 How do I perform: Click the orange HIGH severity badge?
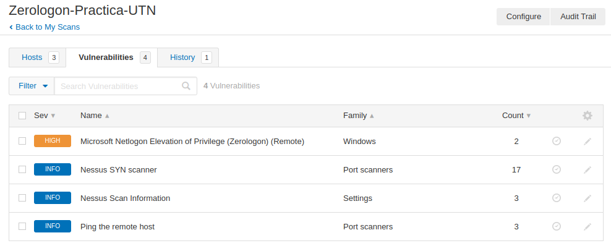(x=53, y=141)
